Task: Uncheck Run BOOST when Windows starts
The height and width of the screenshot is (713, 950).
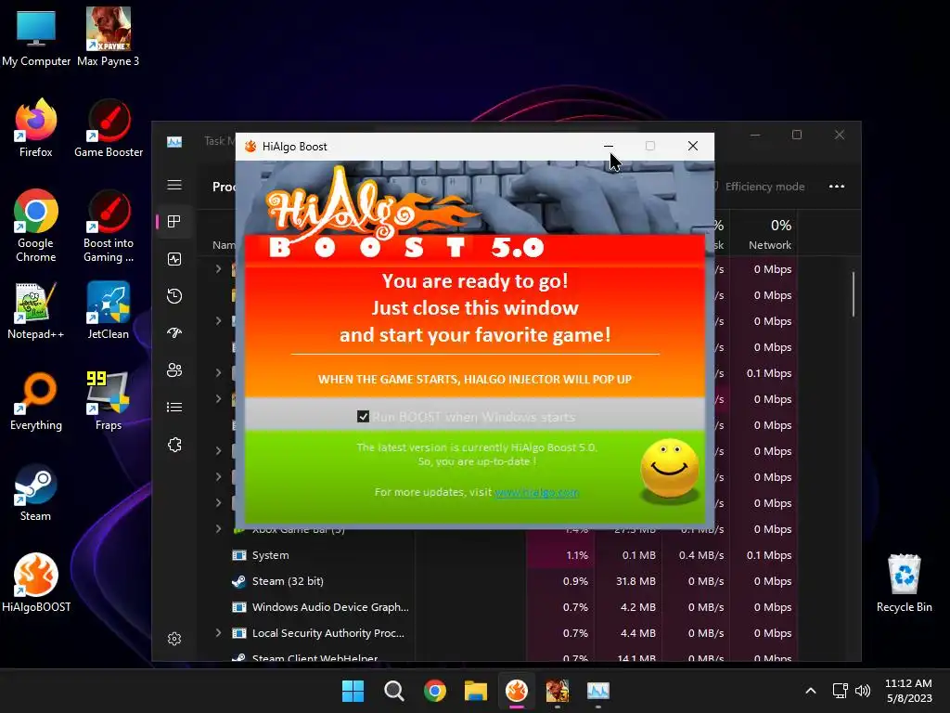Action: (363, 417)
